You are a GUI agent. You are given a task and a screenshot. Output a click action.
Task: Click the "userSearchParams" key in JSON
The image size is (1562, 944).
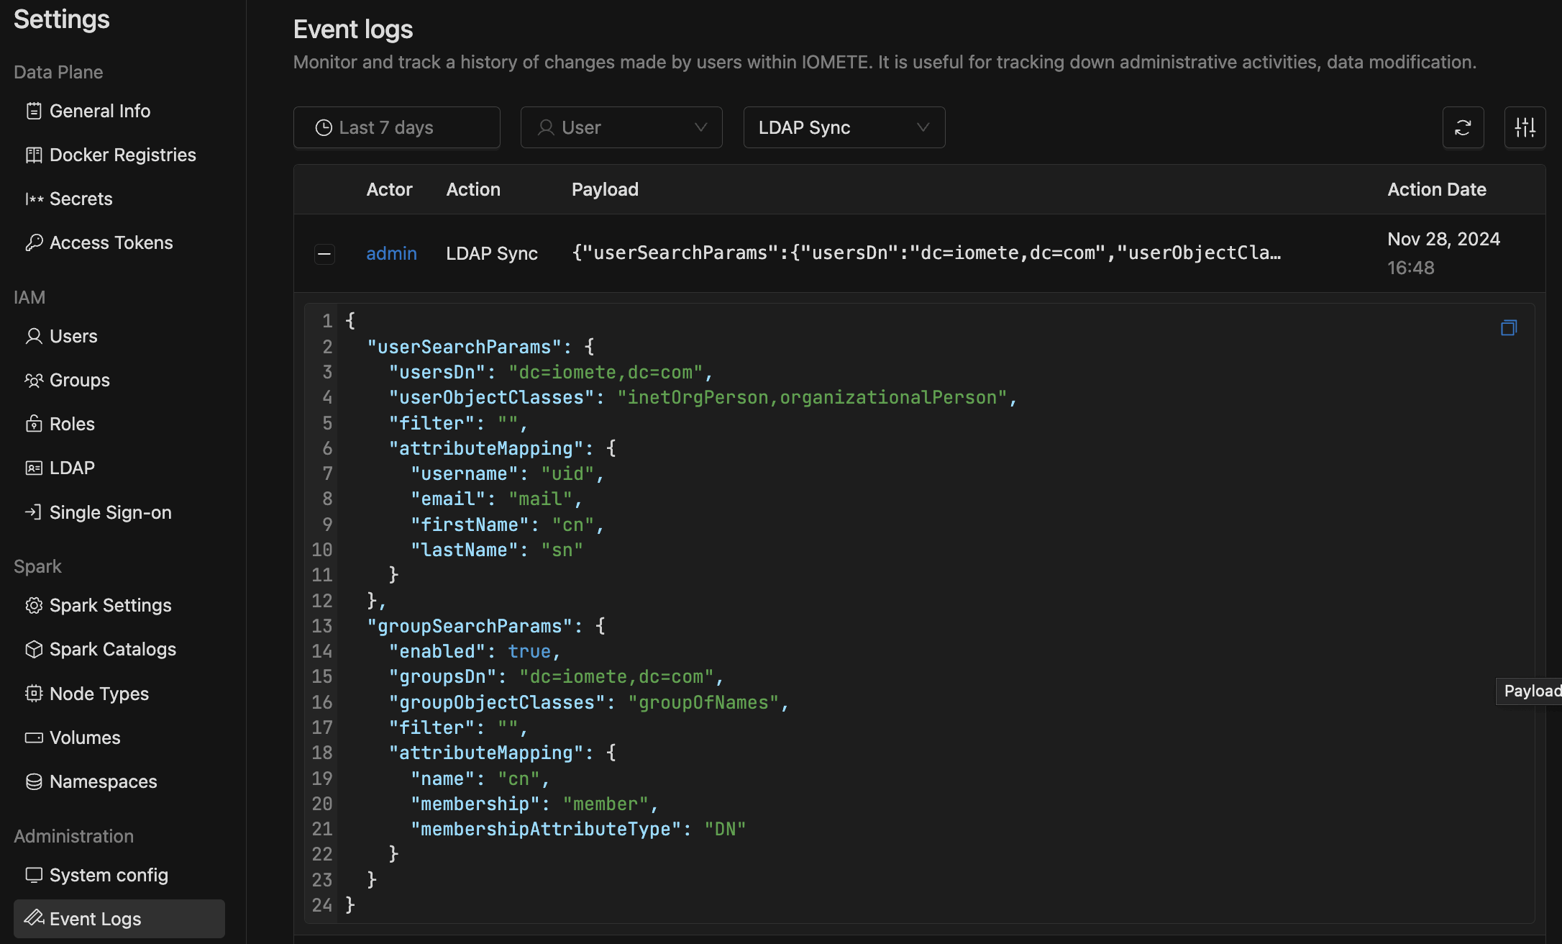pyautogui.click(x=464, y=347)
